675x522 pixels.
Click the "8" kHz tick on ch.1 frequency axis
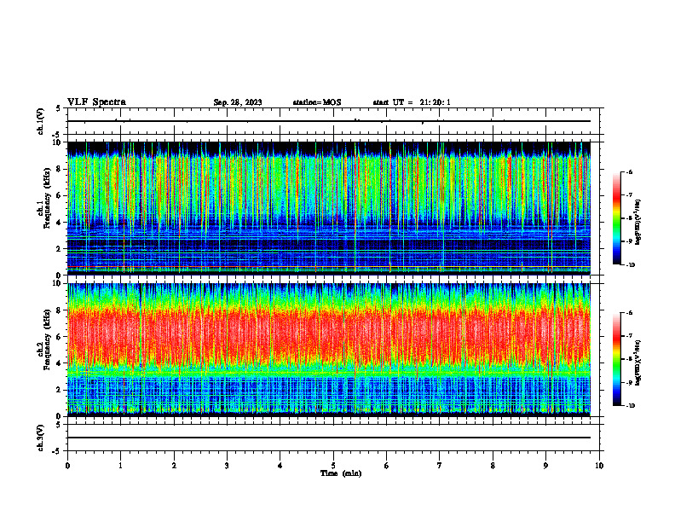tap(59, 169)
